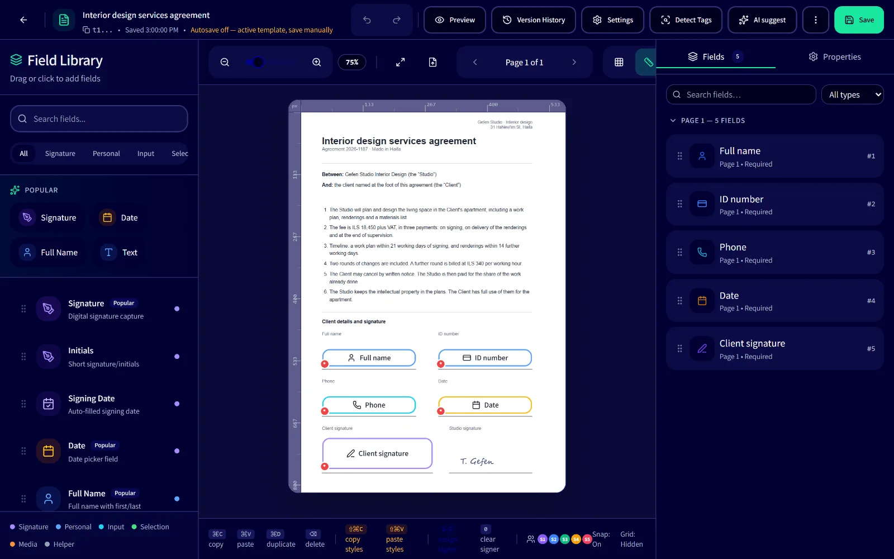Open the Settings button
Image resolution: width=894 pixels, height=559 pixels.
click(613, 20)
